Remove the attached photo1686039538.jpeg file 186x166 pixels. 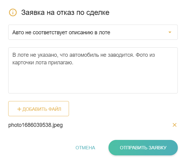(174, 125)
